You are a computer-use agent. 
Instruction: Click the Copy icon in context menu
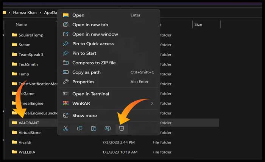point(80,128)
